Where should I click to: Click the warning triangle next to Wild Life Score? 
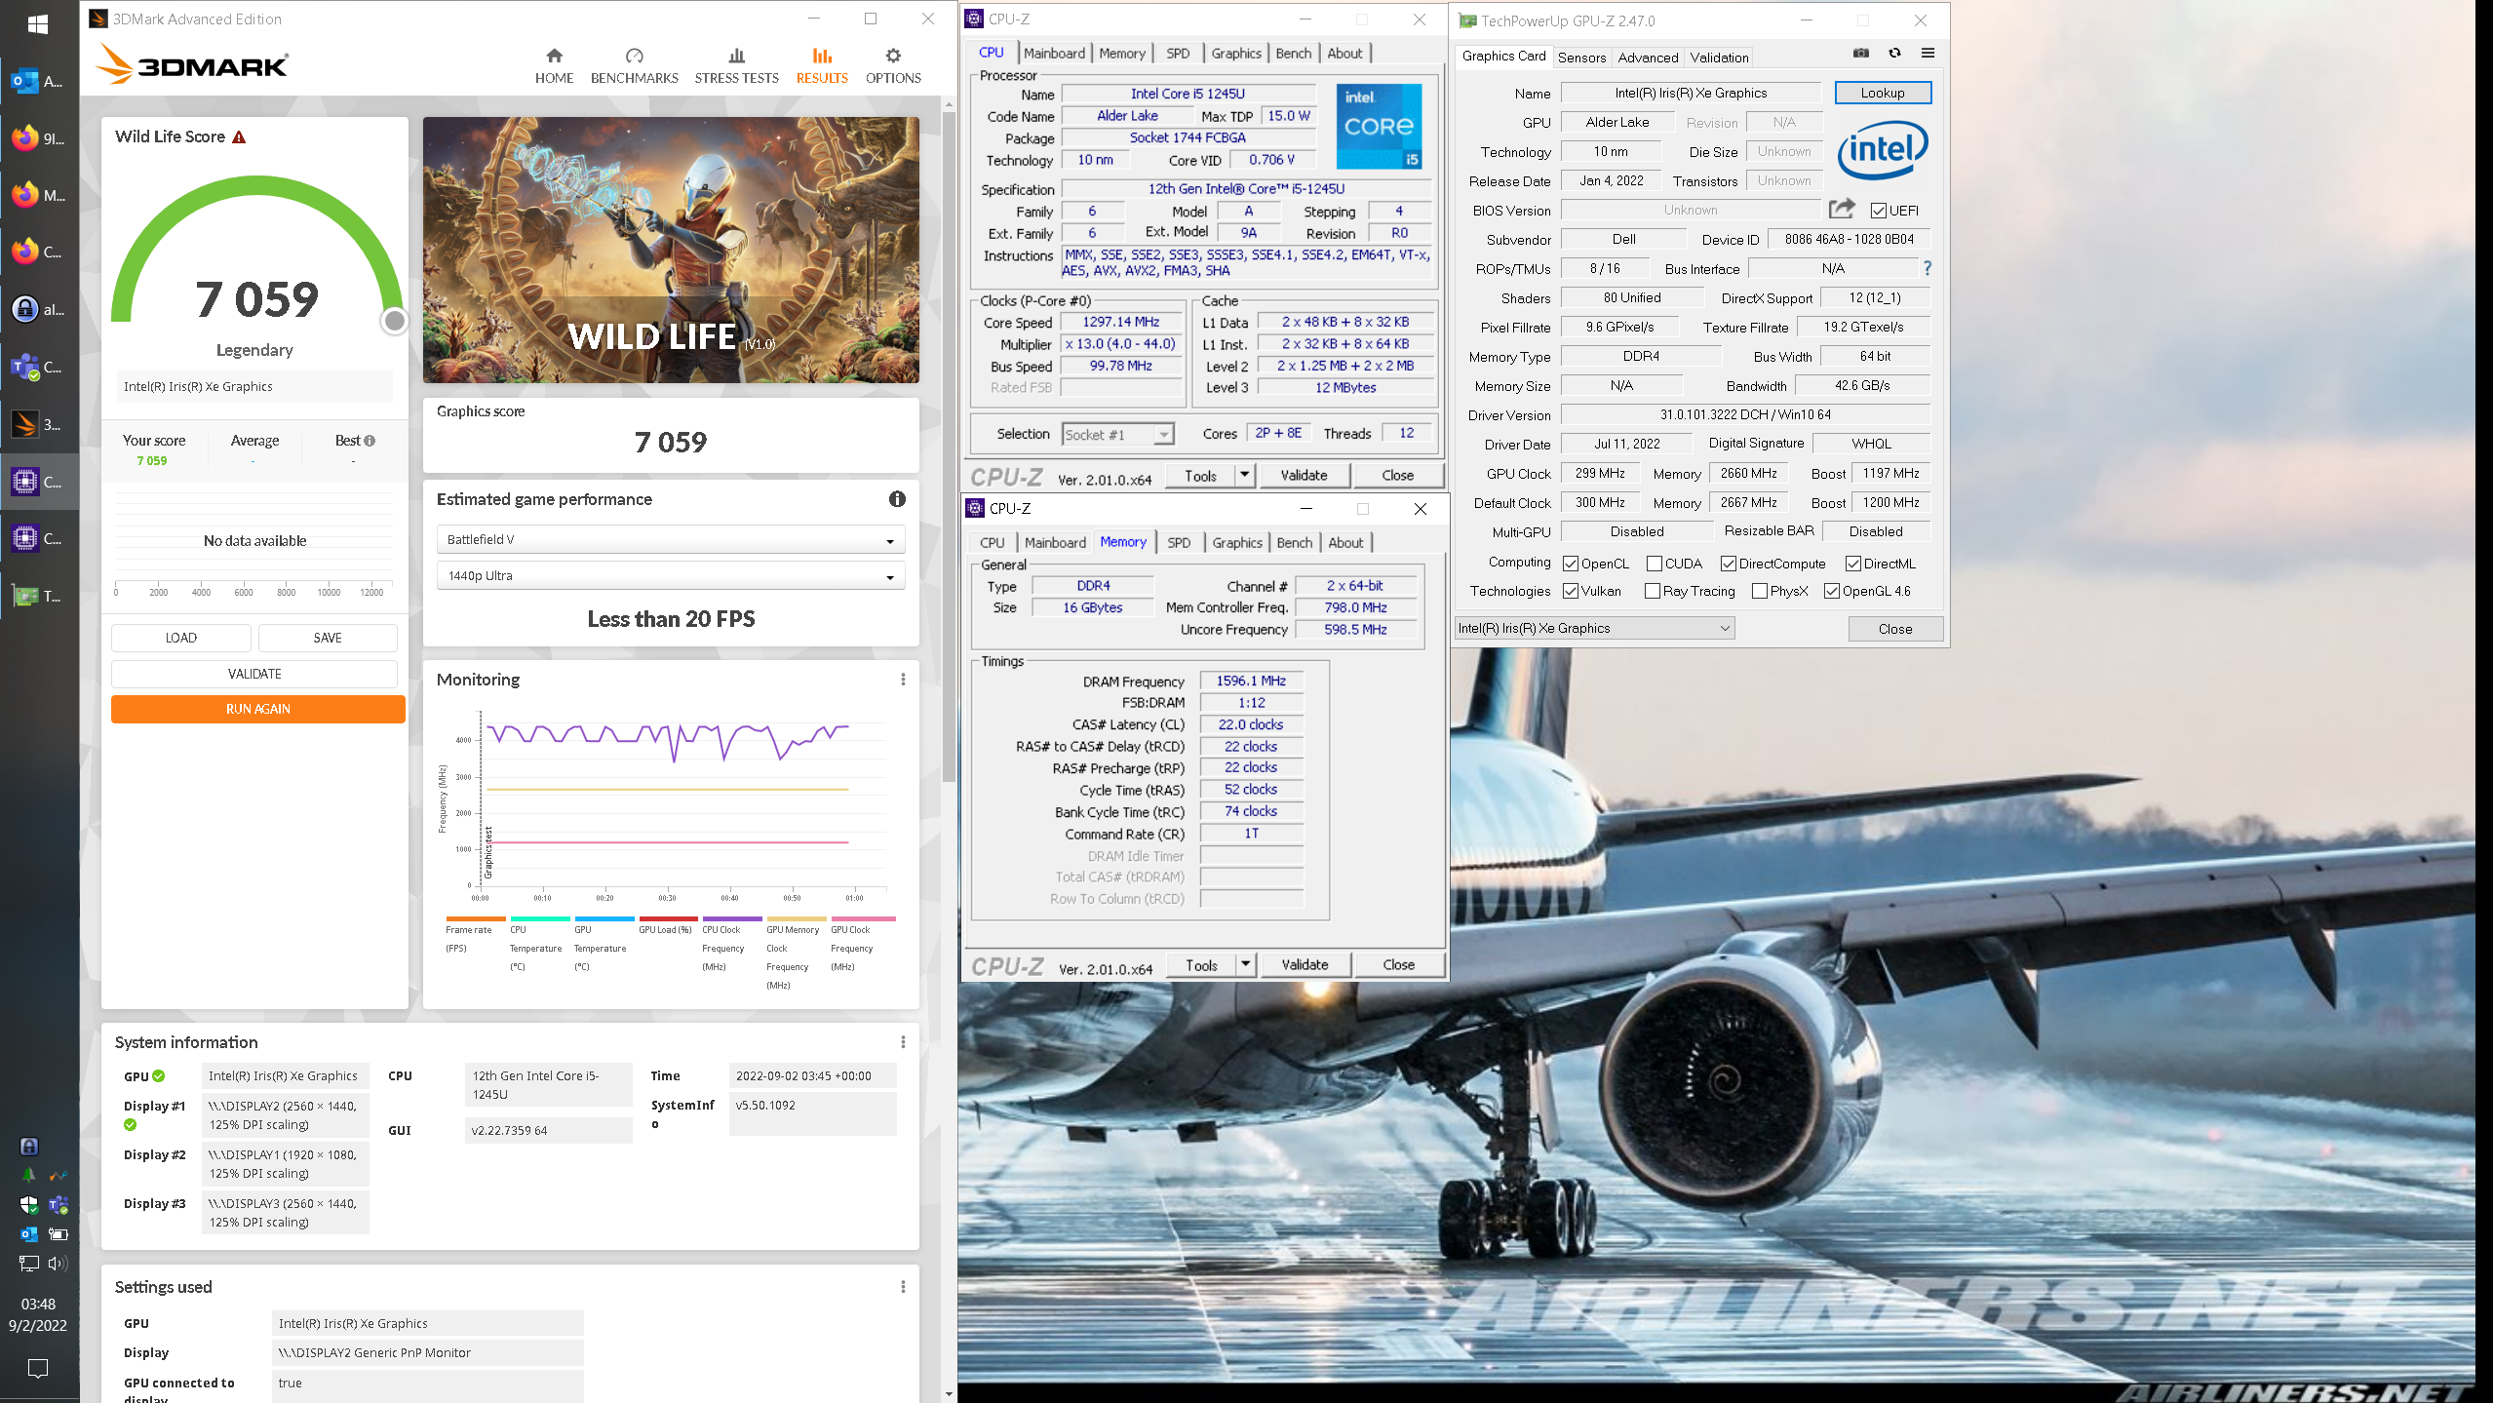pos(239,136)
